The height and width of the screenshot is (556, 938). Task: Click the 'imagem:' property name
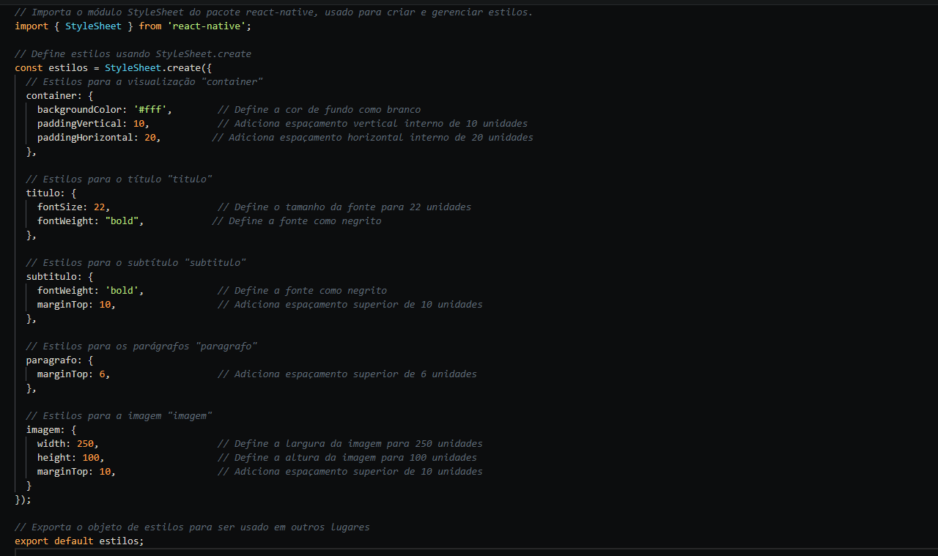45,430
